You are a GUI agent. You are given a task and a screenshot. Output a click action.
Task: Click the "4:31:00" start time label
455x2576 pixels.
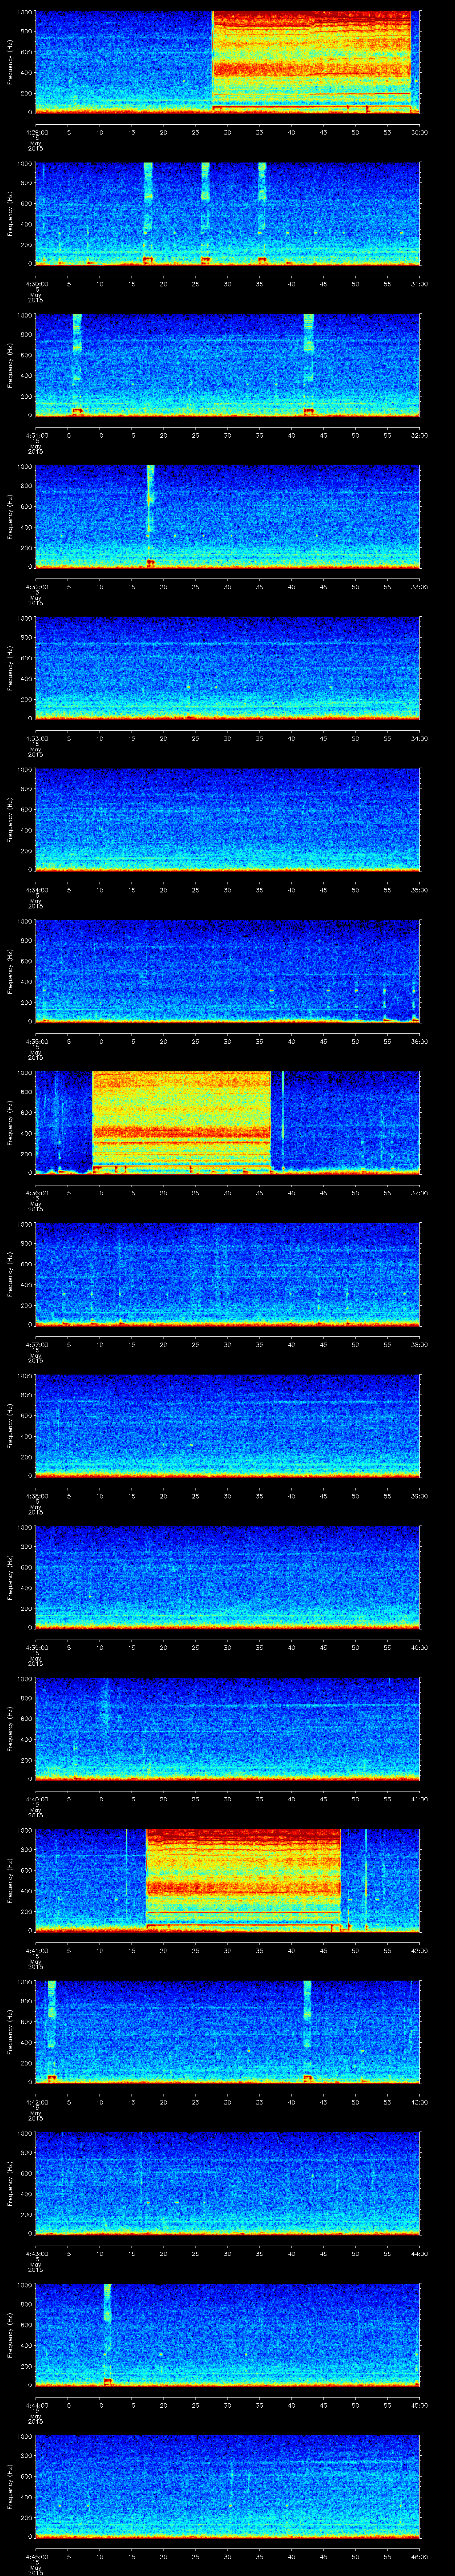coord(36,435)
